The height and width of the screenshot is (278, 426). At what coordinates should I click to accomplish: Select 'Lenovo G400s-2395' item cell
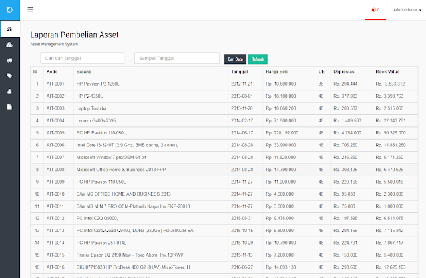point(151,121)
